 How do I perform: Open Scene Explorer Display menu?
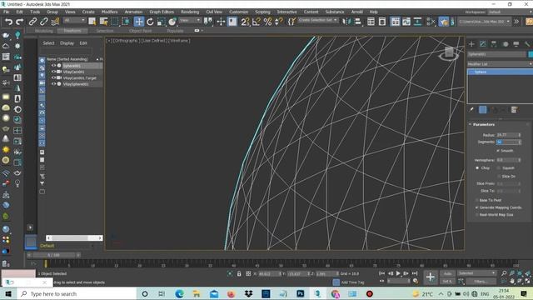[67, 43]
